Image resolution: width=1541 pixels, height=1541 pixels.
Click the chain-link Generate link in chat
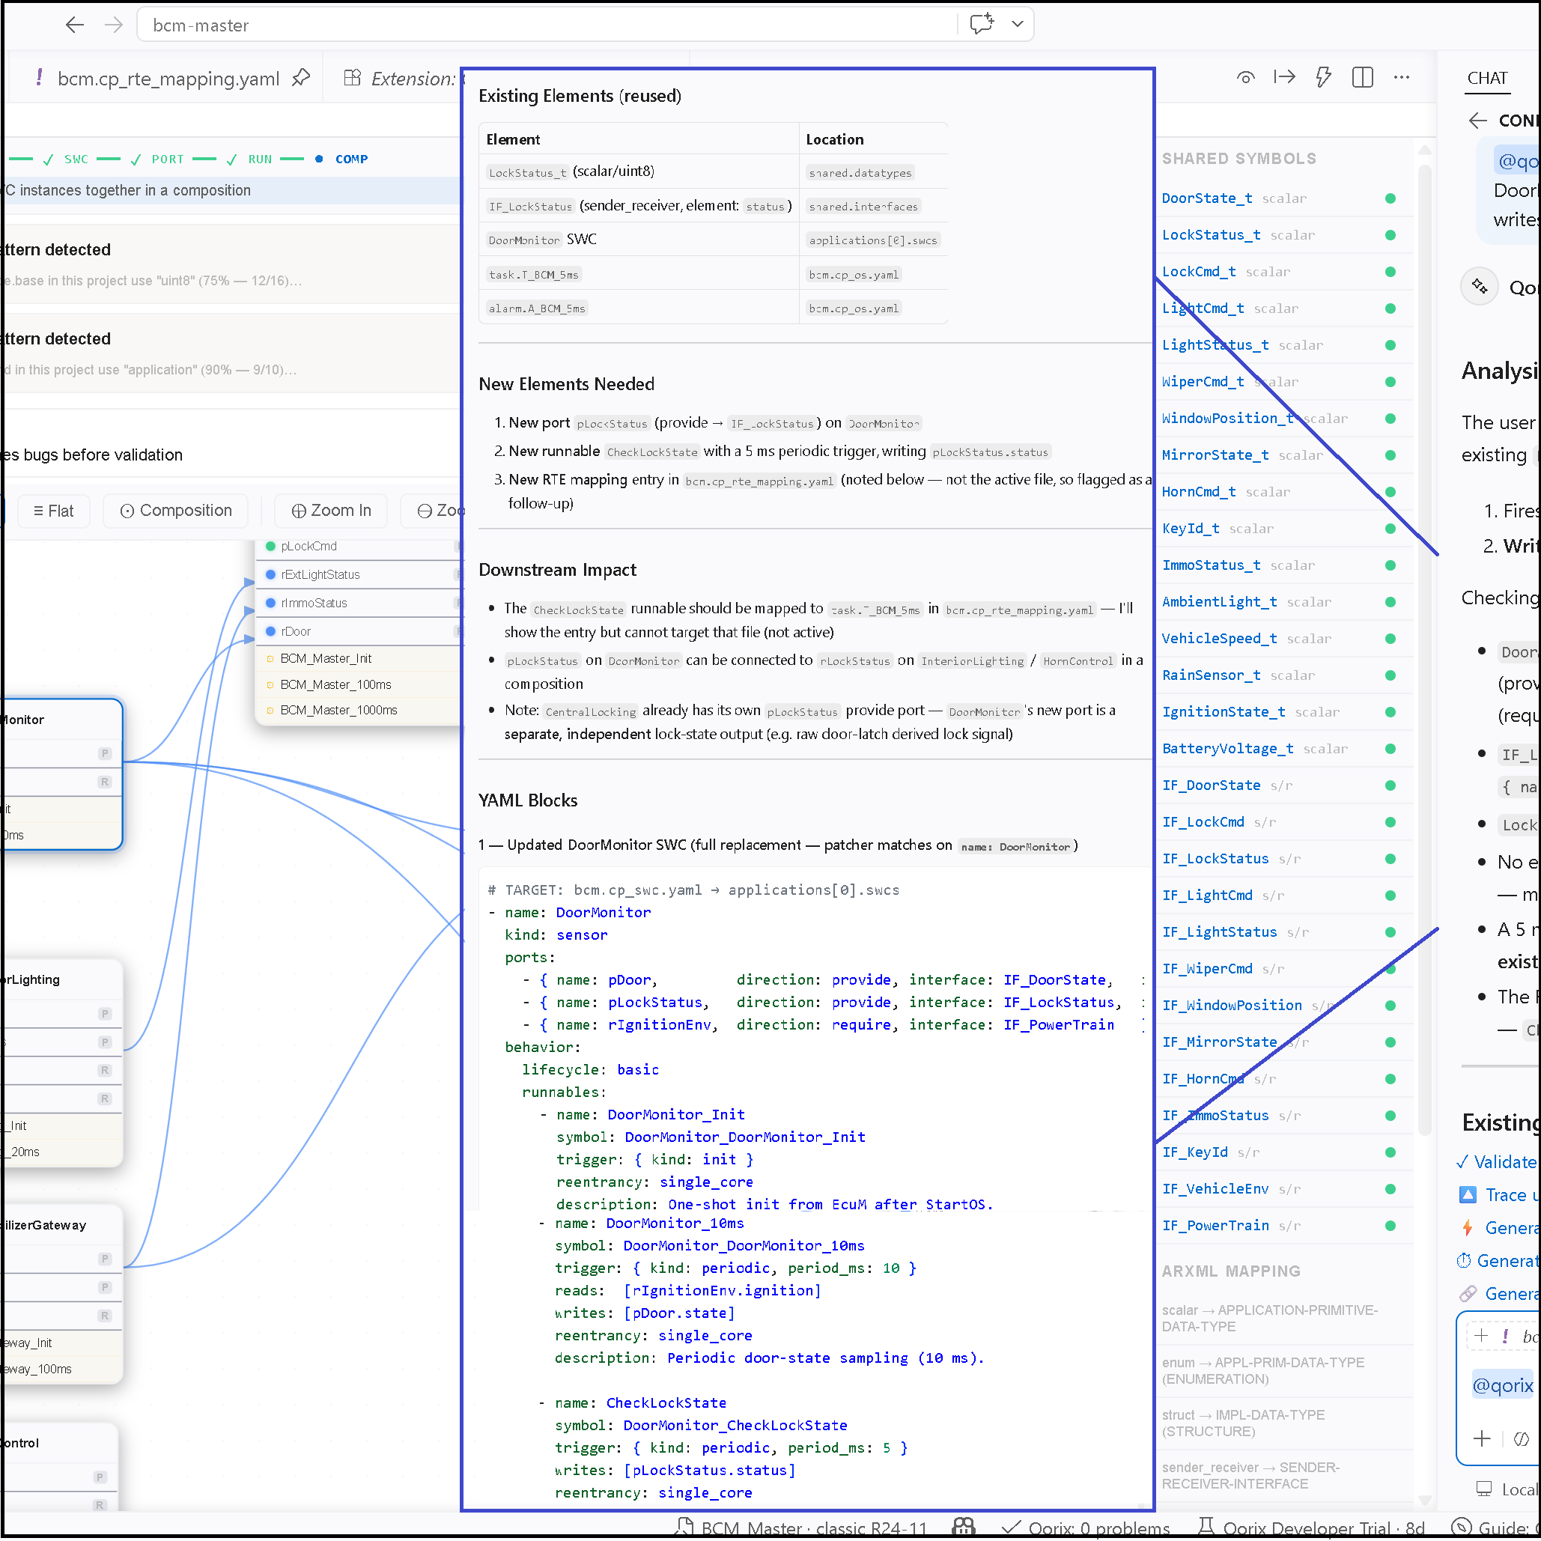click(1498, 1294)
